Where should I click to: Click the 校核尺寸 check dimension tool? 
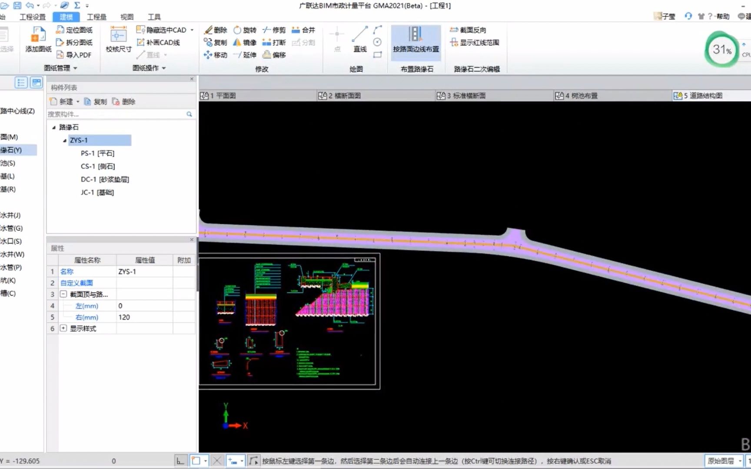point(119,40)
